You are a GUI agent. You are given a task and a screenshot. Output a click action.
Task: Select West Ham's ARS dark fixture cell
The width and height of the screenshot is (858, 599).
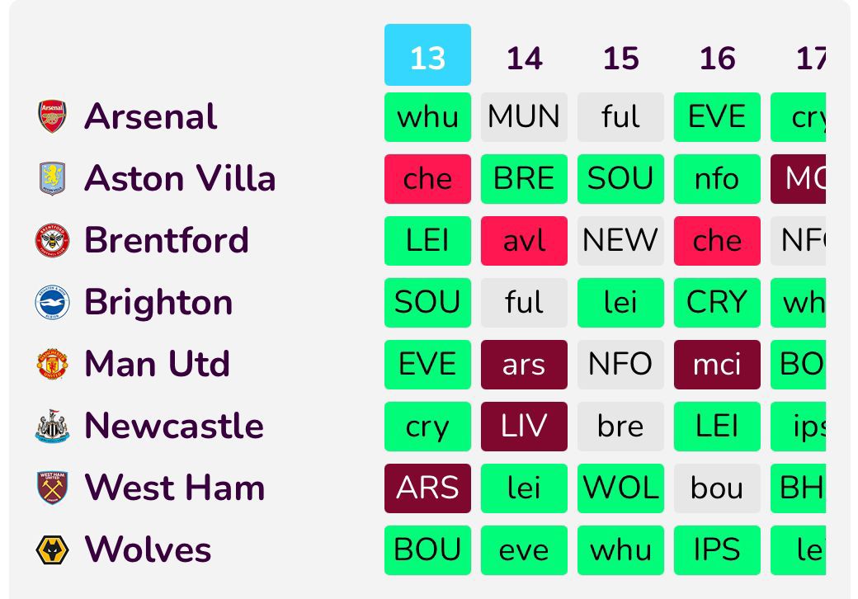[427, 488]
